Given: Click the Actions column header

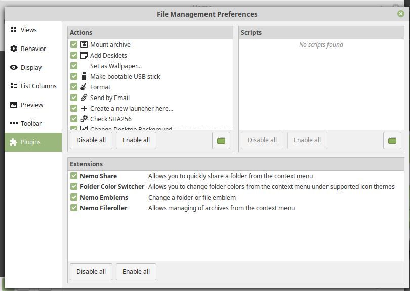Looking at the screenshot, I should pyautogui.click(x=150, y=33).
